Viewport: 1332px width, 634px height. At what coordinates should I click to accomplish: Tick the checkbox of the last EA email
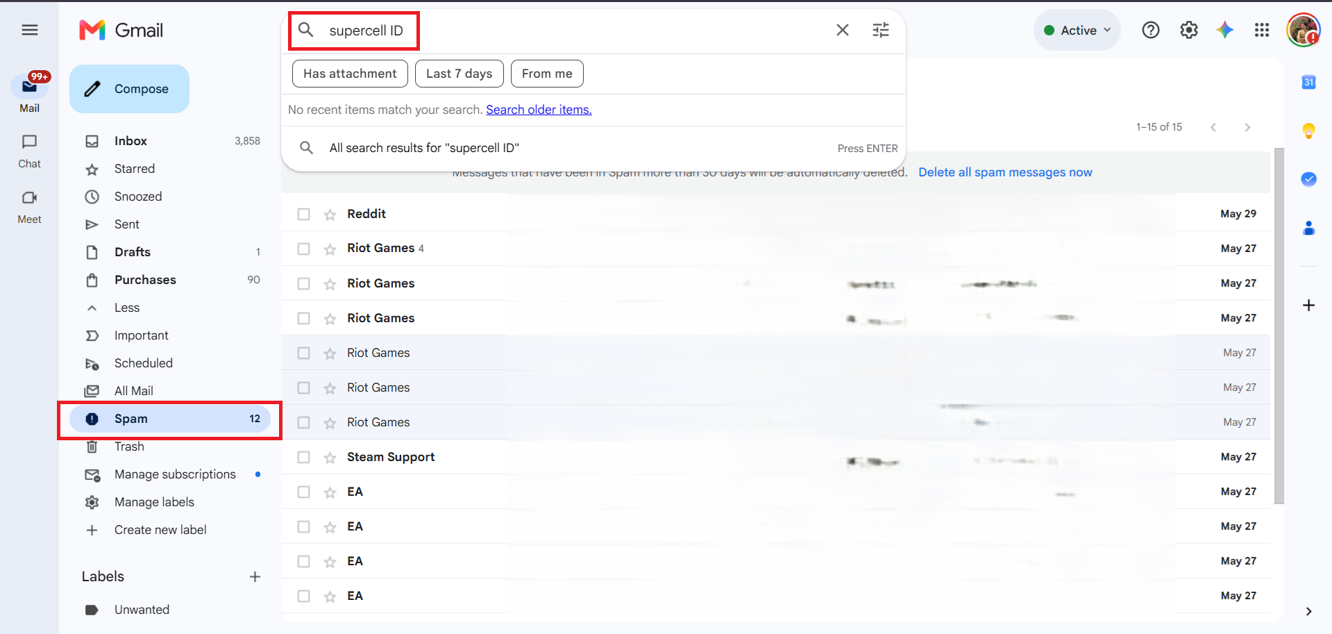pyautogui.click(x=303, y=596)
